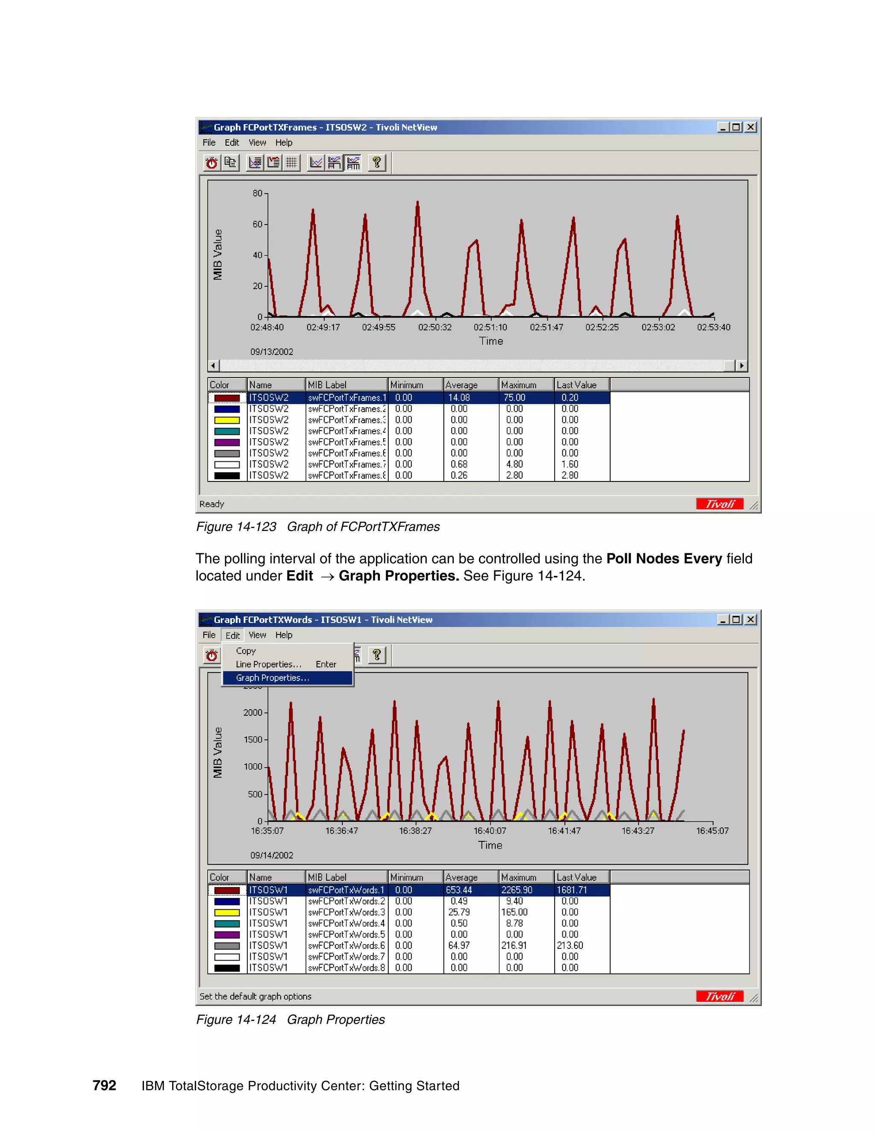Click the 213.60 last value cell
This screenshot has width=875, height=1133.
[x=582, y=946]
